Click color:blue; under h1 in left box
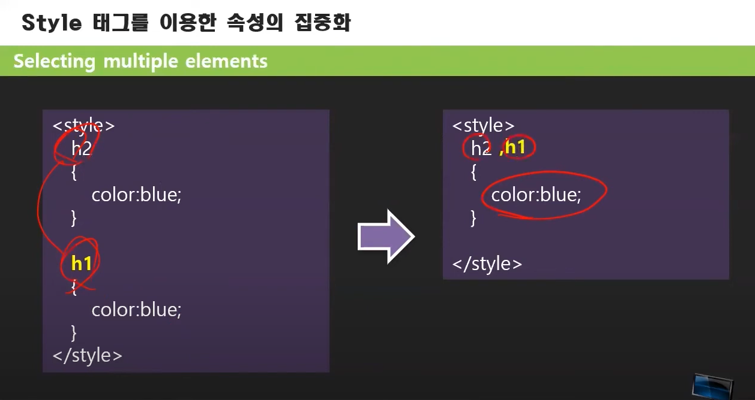The image size is (755, 400). pyautogui.click(x=136, y=310)
